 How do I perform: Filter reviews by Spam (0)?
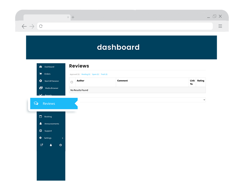pyautogui.click(x=96, y=74)
